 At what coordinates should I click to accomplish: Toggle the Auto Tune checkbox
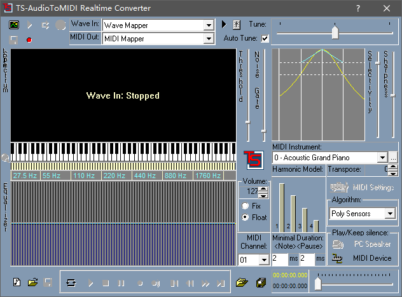click(265, 38)
